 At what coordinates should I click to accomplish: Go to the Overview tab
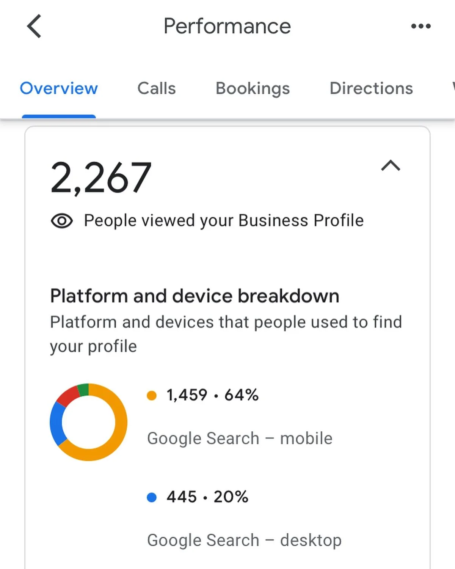click(59, 88)
